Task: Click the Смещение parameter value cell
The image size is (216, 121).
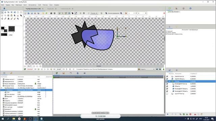Action: pyautogui.click(x=26, y=90)
